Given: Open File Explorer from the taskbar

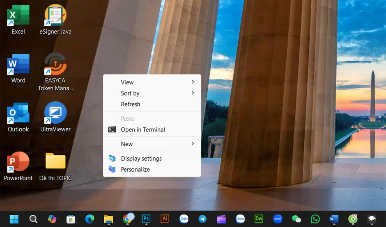Looking at the screenshot, I should [108, 219].
